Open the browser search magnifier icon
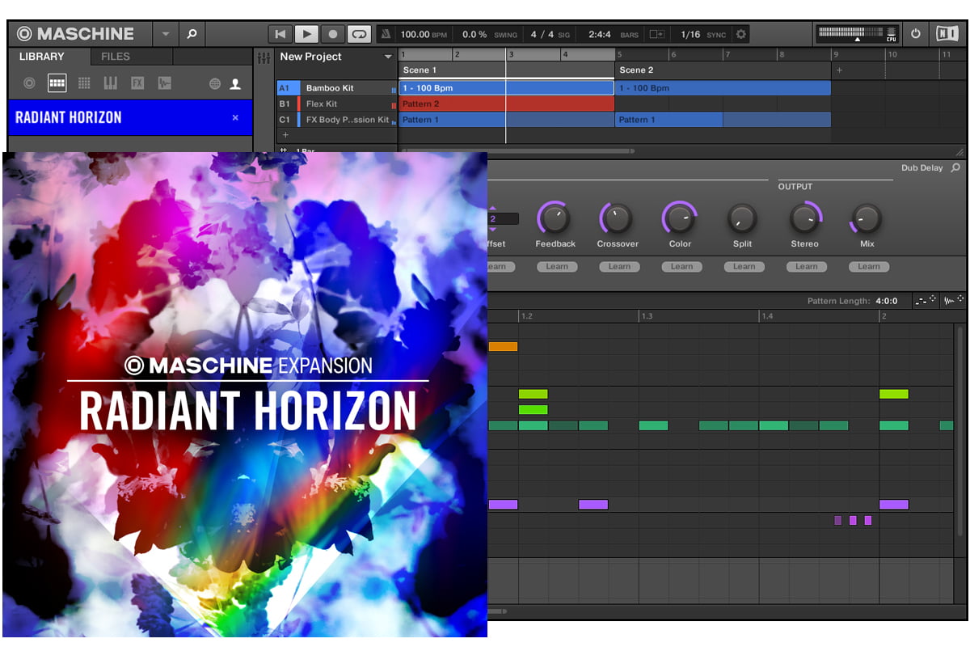Viewport: 970px width, 647px height. tap(192, 34)
